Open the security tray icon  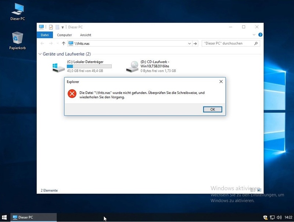coord(265,217)
